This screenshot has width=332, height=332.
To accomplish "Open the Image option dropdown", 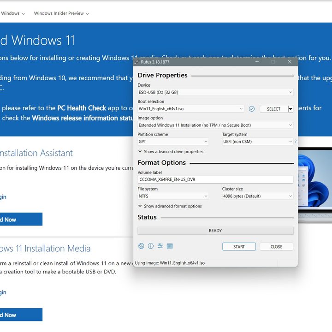I will [x=215, y=125].
